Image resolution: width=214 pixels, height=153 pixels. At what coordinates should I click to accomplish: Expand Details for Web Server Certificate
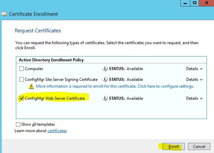194,98
